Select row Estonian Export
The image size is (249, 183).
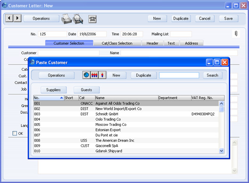pyautogui.click(x=126, y=130)
